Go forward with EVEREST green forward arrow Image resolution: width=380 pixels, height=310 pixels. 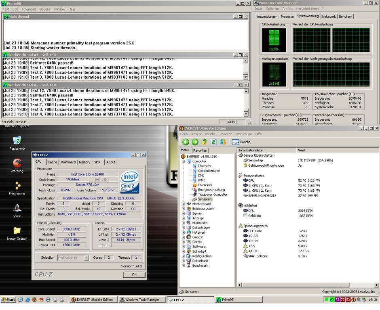tap(195, 142)
